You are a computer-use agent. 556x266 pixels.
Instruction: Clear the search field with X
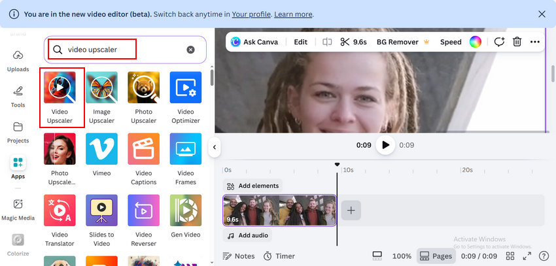tap(191, 50)
